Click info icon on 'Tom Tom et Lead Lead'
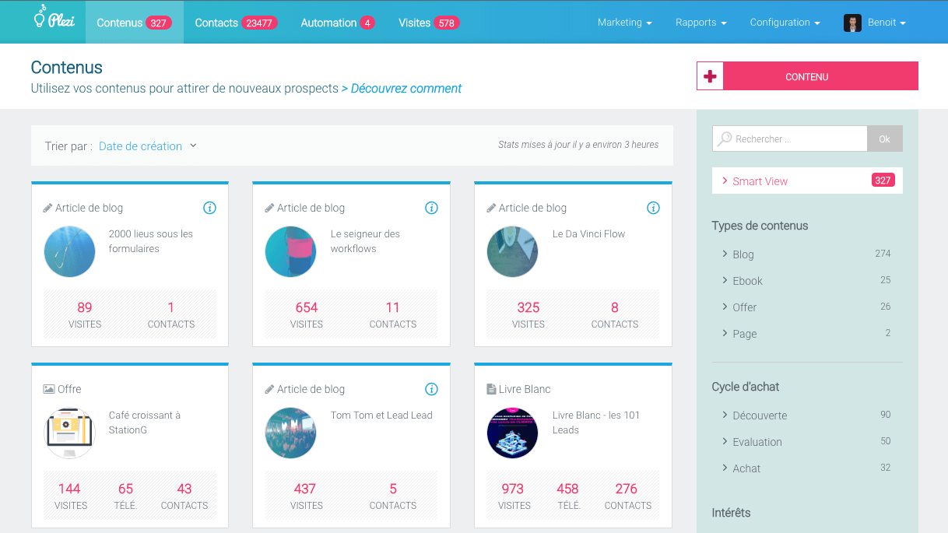Viewport: 948px width, 533px height. (x=431, y=389)
